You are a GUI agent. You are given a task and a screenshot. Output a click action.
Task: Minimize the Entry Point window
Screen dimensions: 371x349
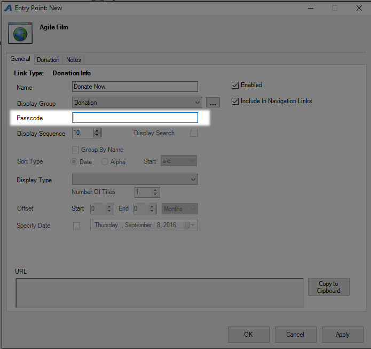click(x=311, y=8)
